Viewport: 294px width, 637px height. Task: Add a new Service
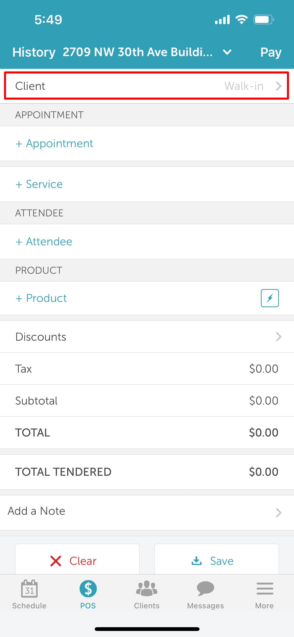[39, 184]
